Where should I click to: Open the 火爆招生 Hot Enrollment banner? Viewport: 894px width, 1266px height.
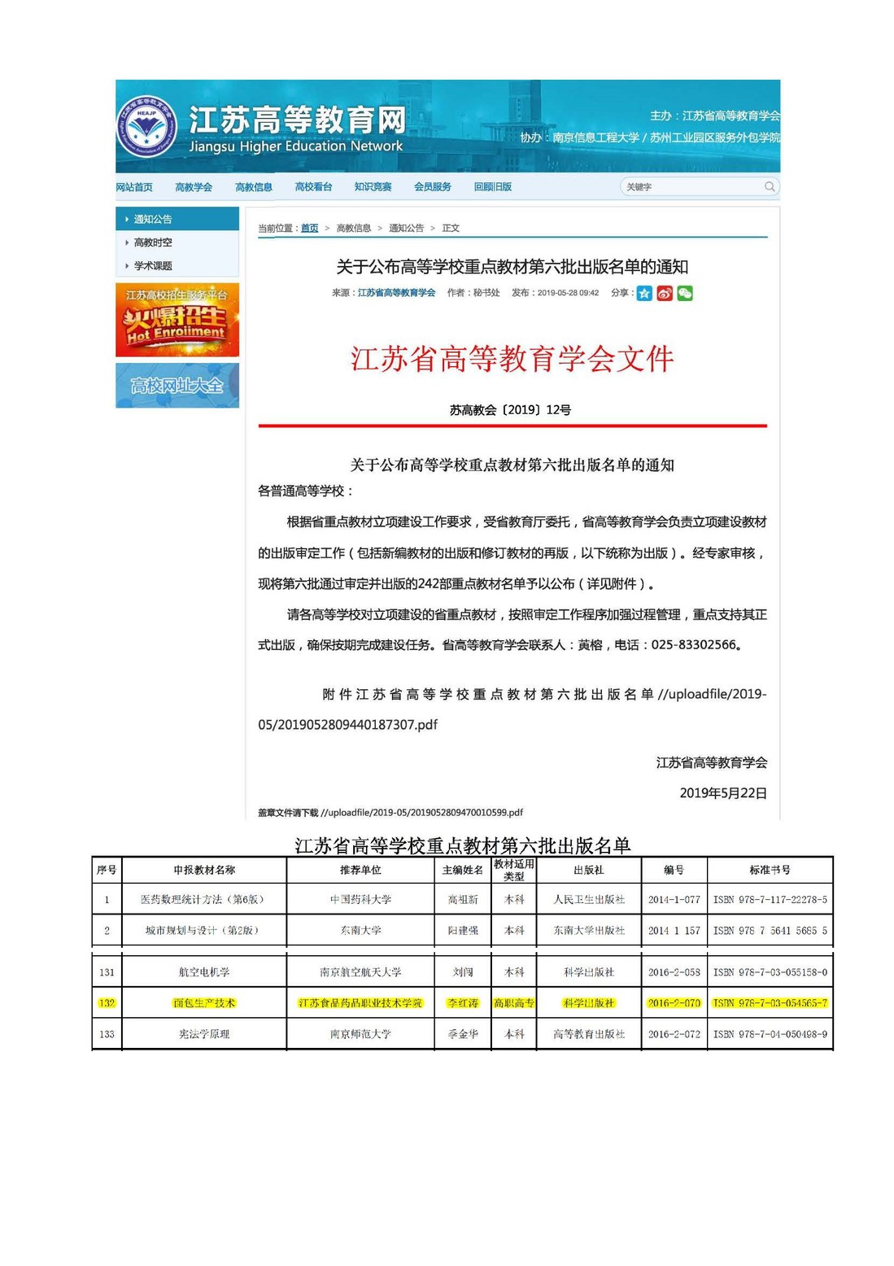177,321
